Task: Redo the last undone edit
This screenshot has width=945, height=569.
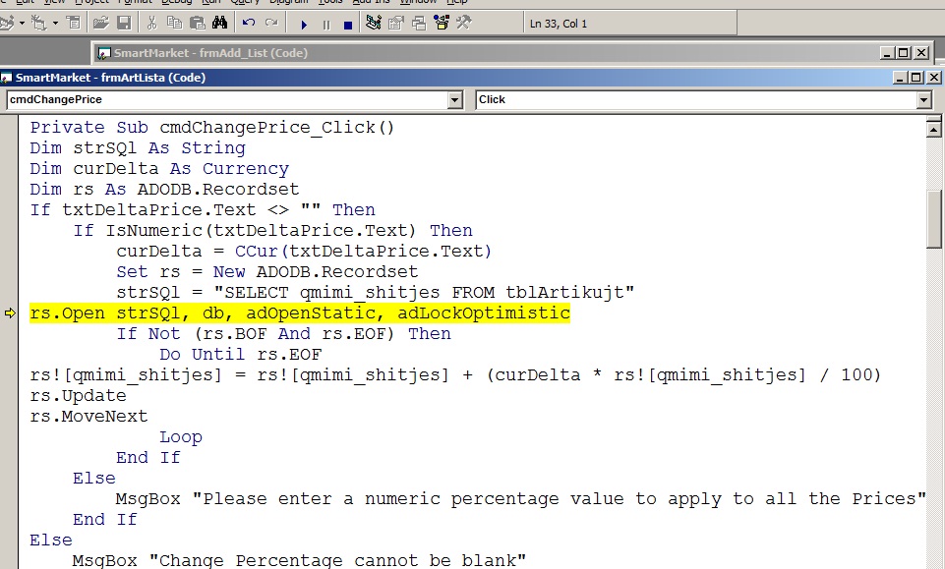Action: pyautogui.click(x=271, y=24)
